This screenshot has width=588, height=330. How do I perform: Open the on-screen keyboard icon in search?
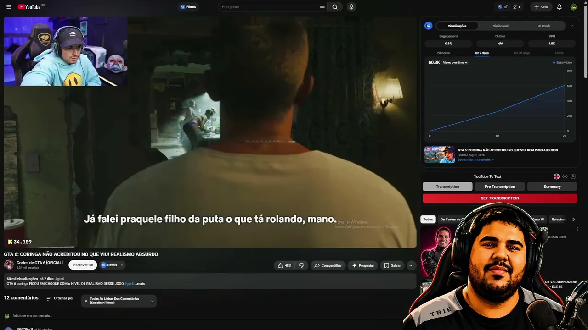click(322, 7)
